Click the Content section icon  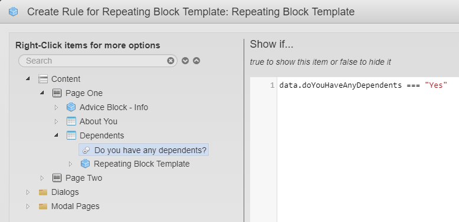pos(43,79)
